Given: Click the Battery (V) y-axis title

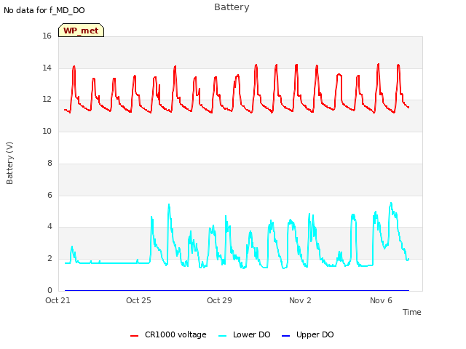Looking at the screenshot, I should click(x=9, y=163).
